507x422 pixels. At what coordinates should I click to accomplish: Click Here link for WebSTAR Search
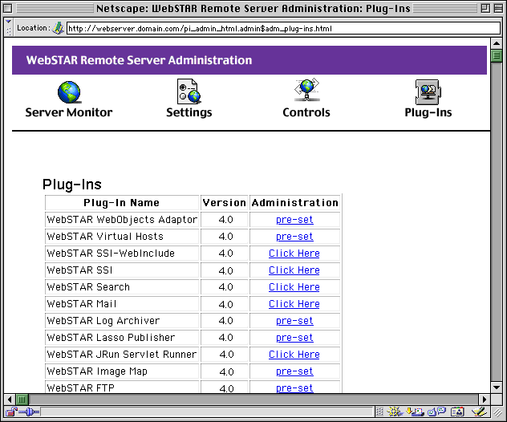coord(294,287)
